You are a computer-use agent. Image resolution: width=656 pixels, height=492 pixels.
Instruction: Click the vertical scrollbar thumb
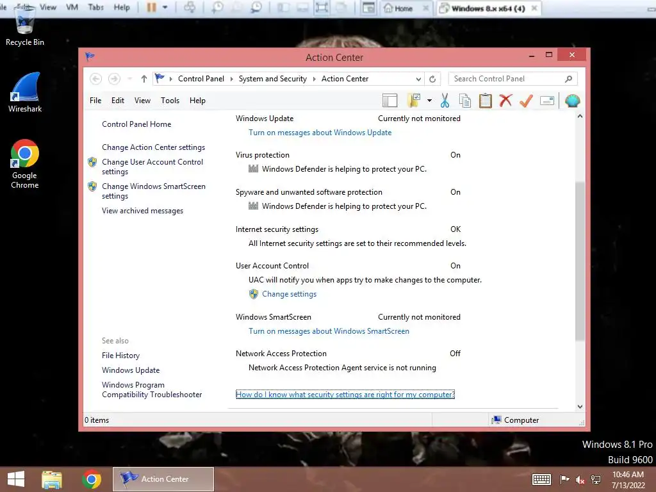click(580, 261)
